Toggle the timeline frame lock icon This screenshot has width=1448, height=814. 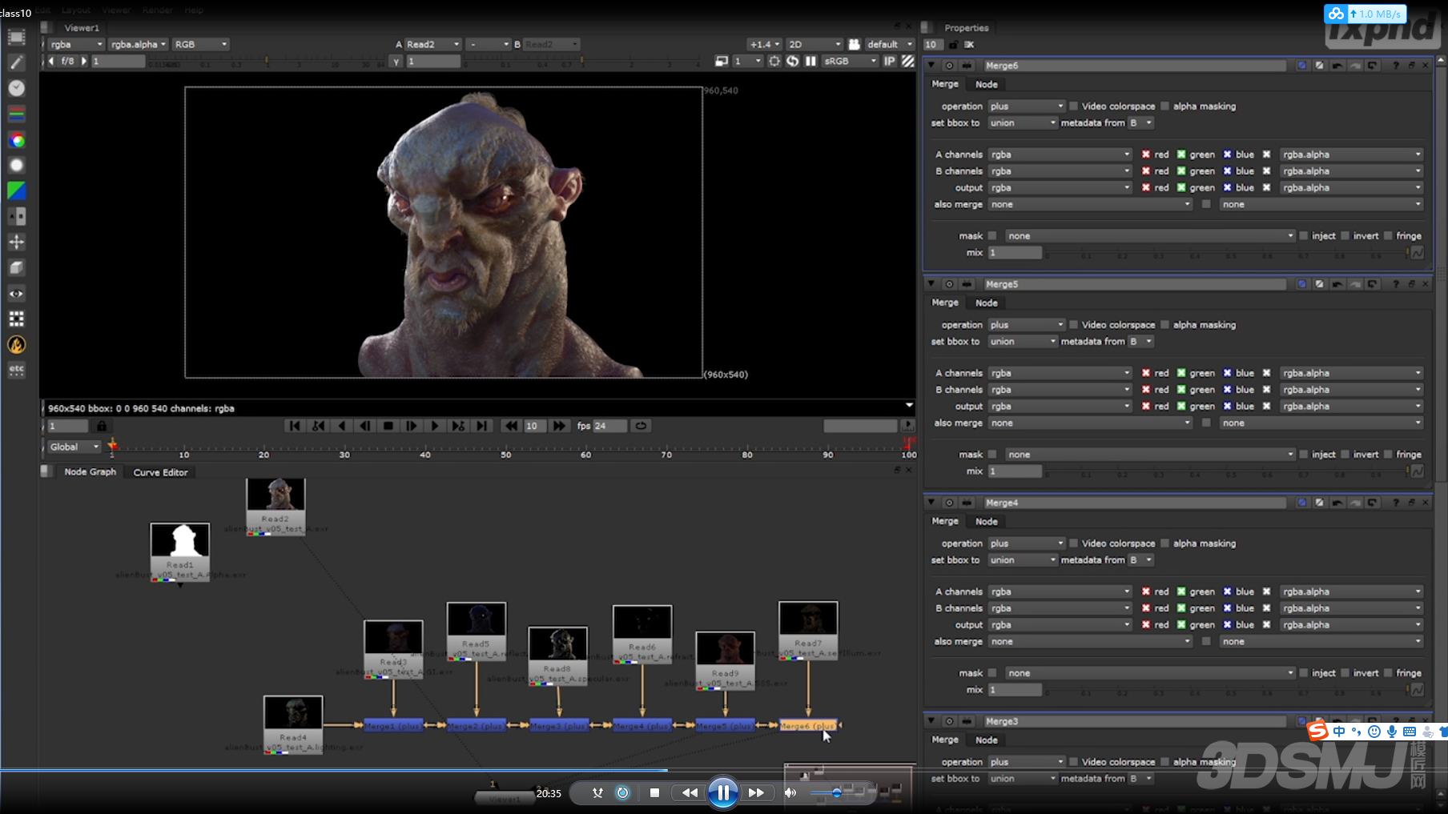[x=102, y=426]
